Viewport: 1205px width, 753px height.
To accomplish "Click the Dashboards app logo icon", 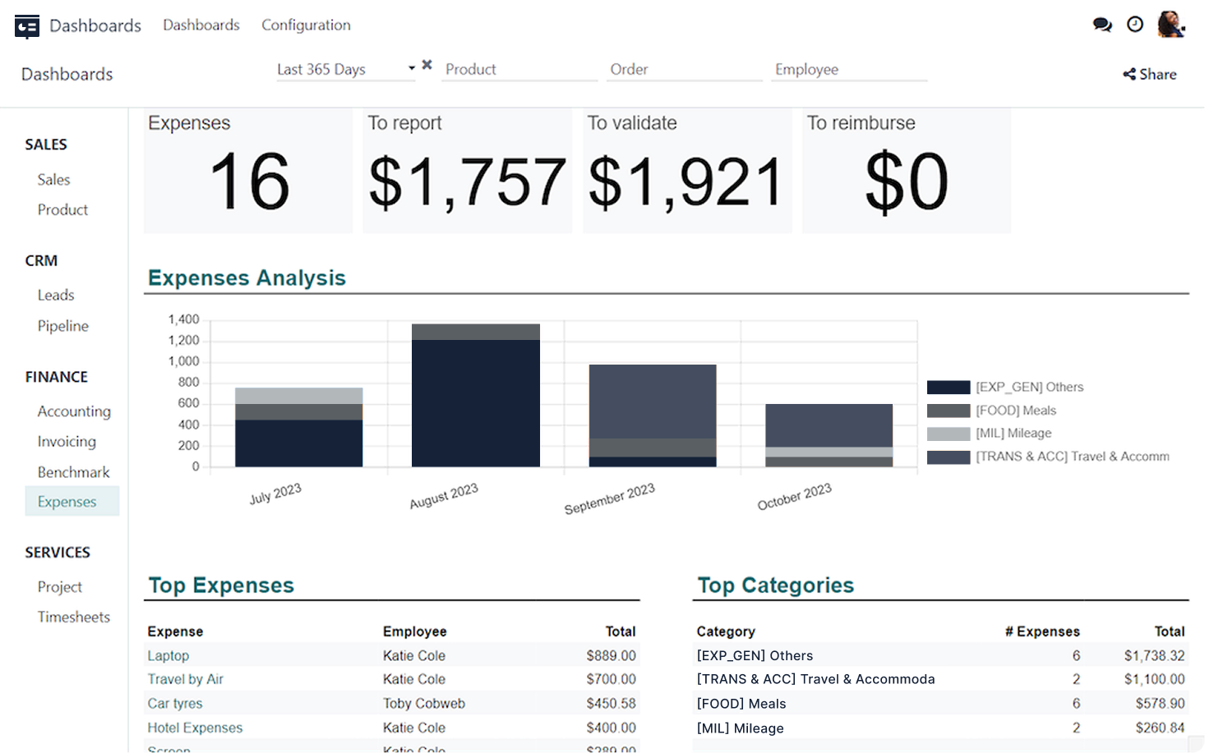I will click(27, 26).
